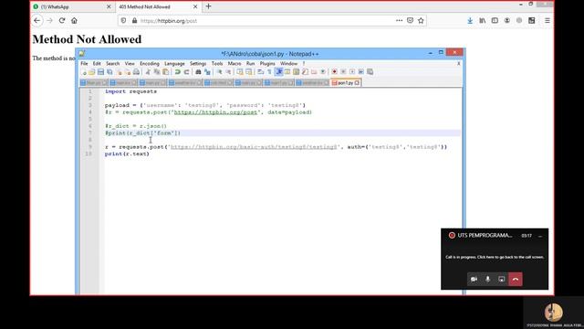The image size is (584, 329).
Task: Click the Replace toolbar icon
Action: point(207,71)
